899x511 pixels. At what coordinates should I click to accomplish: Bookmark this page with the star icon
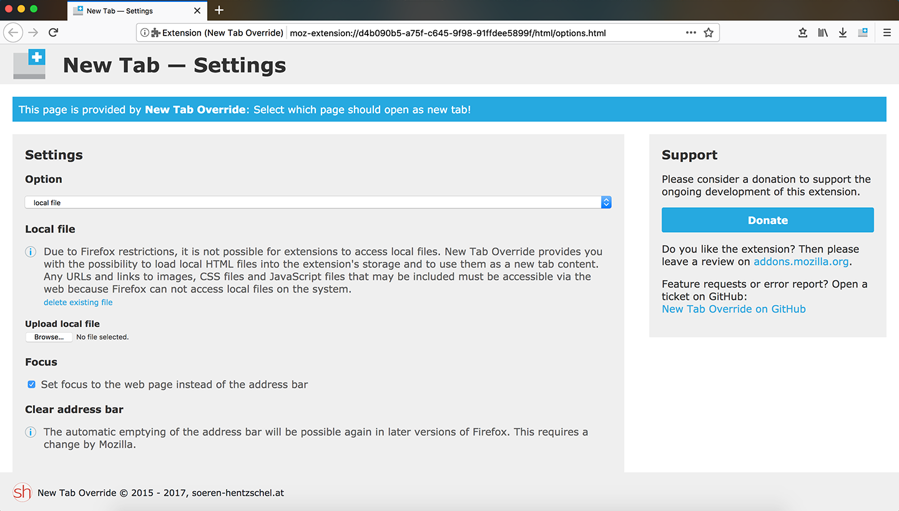pyautogui.click(x=709, y=32)
